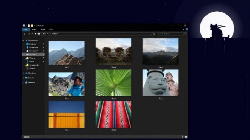Go up one folder level
The width and height of the screenshot is (250, 140).
(35, 34)
